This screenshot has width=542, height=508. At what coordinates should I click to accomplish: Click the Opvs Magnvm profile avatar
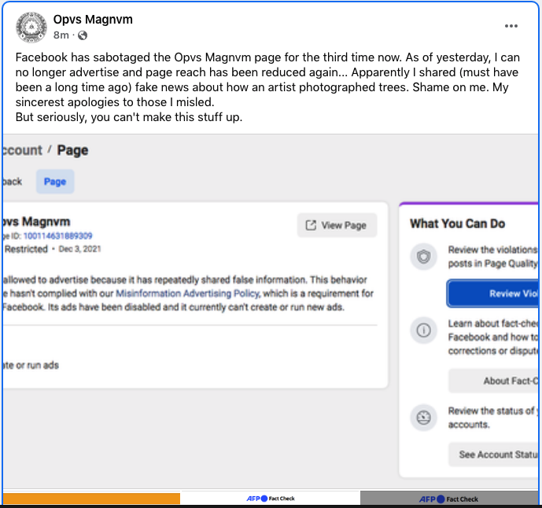(31, 28)
